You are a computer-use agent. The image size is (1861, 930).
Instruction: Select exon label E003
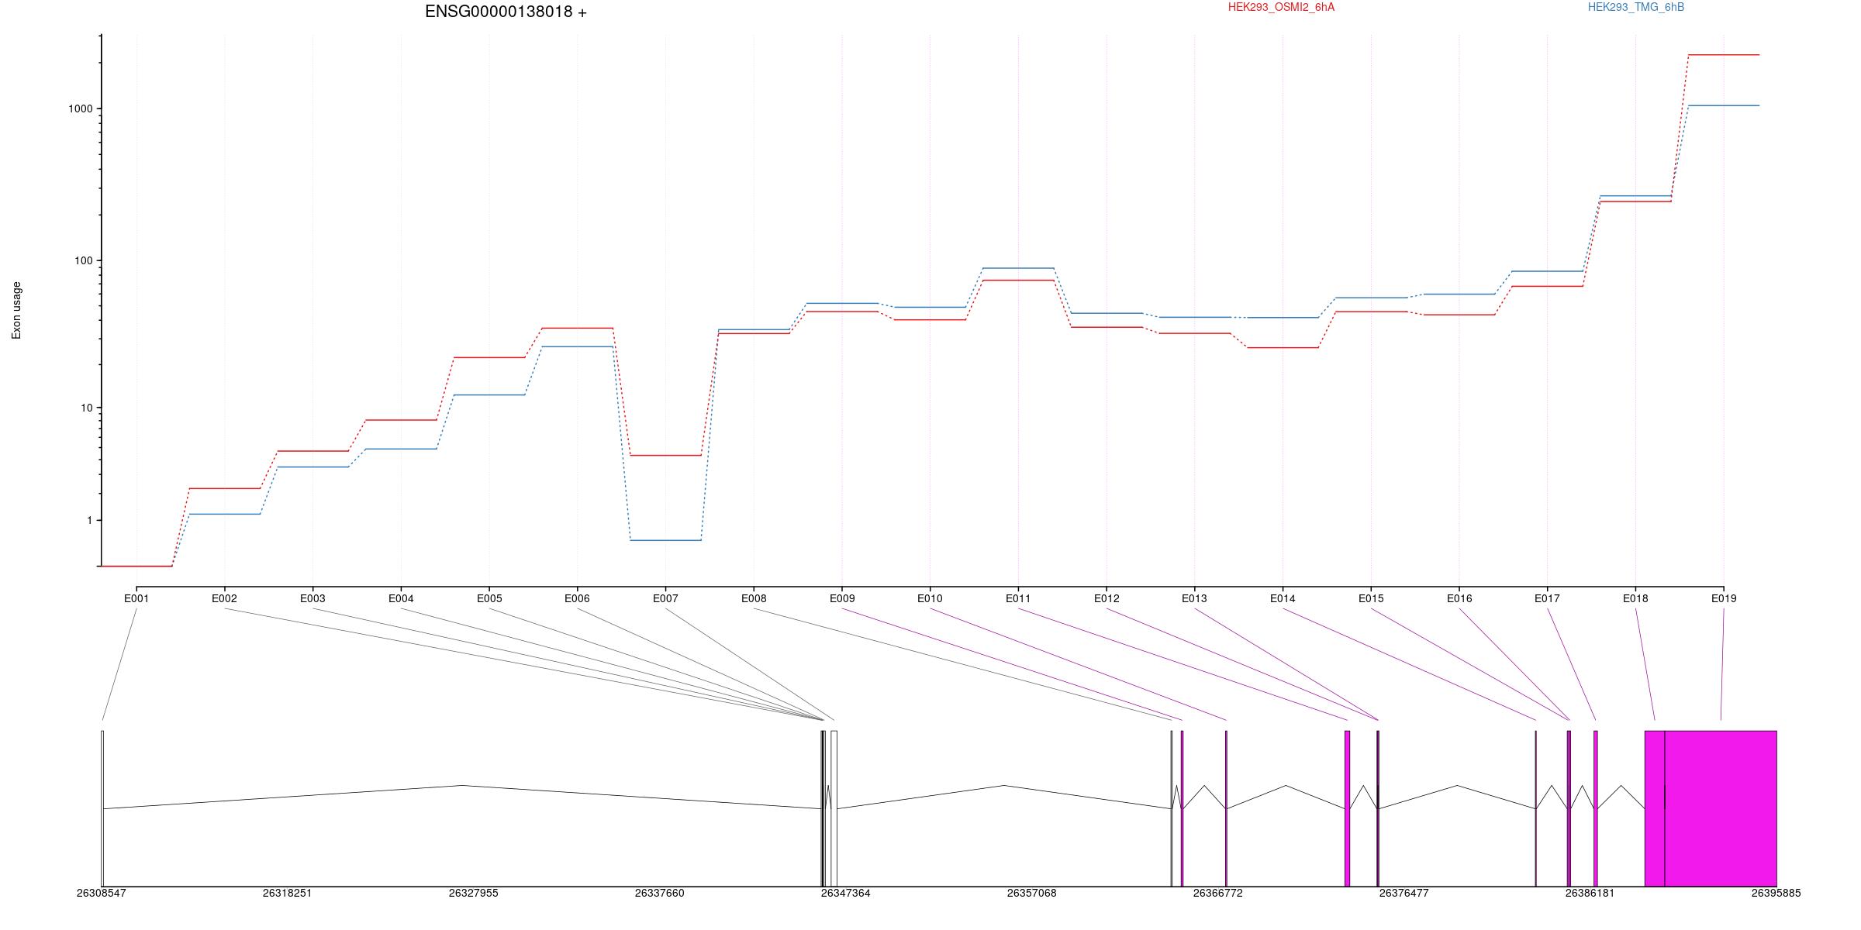pos(312,598)
